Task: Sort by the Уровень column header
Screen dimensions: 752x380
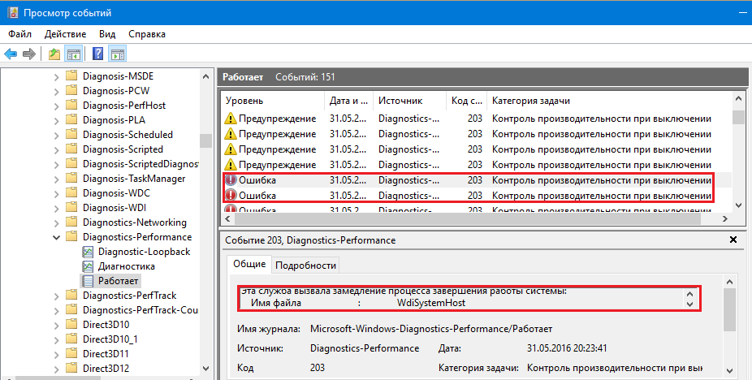Action: (x=272, y=101)
